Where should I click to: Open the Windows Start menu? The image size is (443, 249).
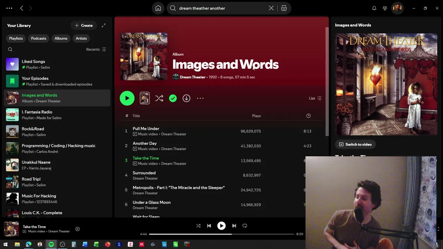6,245
